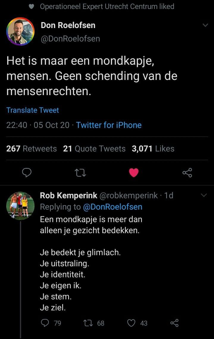
Task: View the 267 Retweets list
Action: 32,148
